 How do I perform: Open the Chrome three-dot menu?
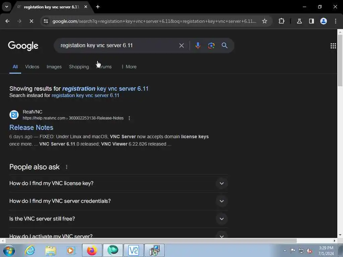(336, 21)
